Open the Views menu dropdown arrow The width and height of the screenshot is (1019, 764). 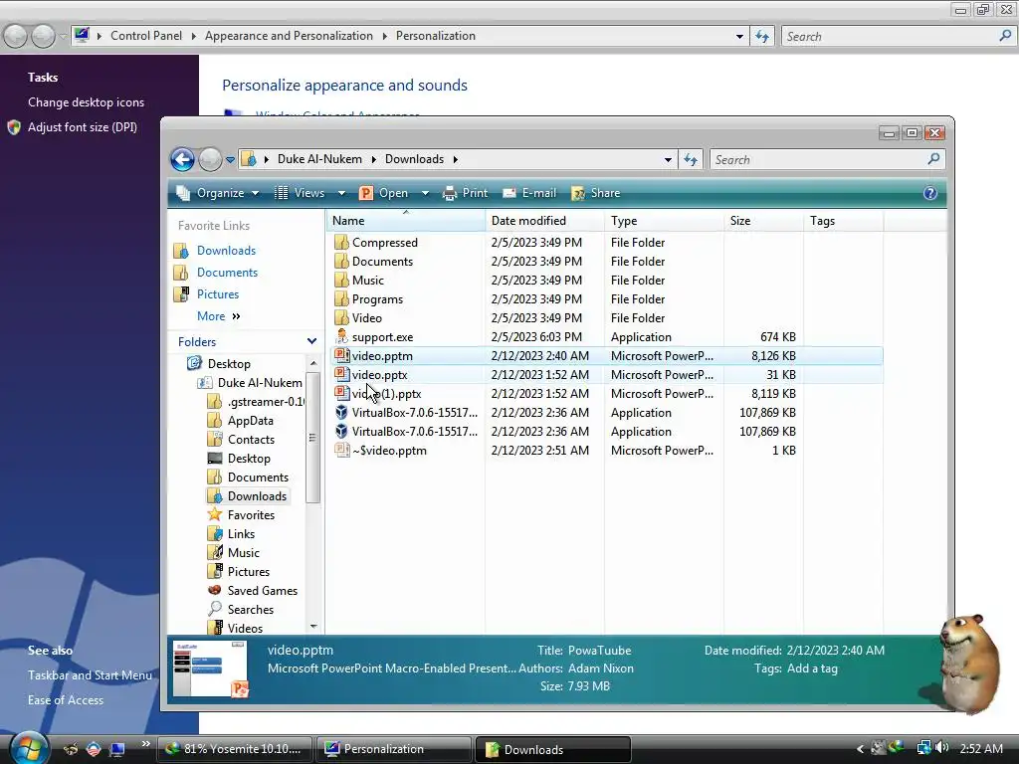[x=342, y=193]
